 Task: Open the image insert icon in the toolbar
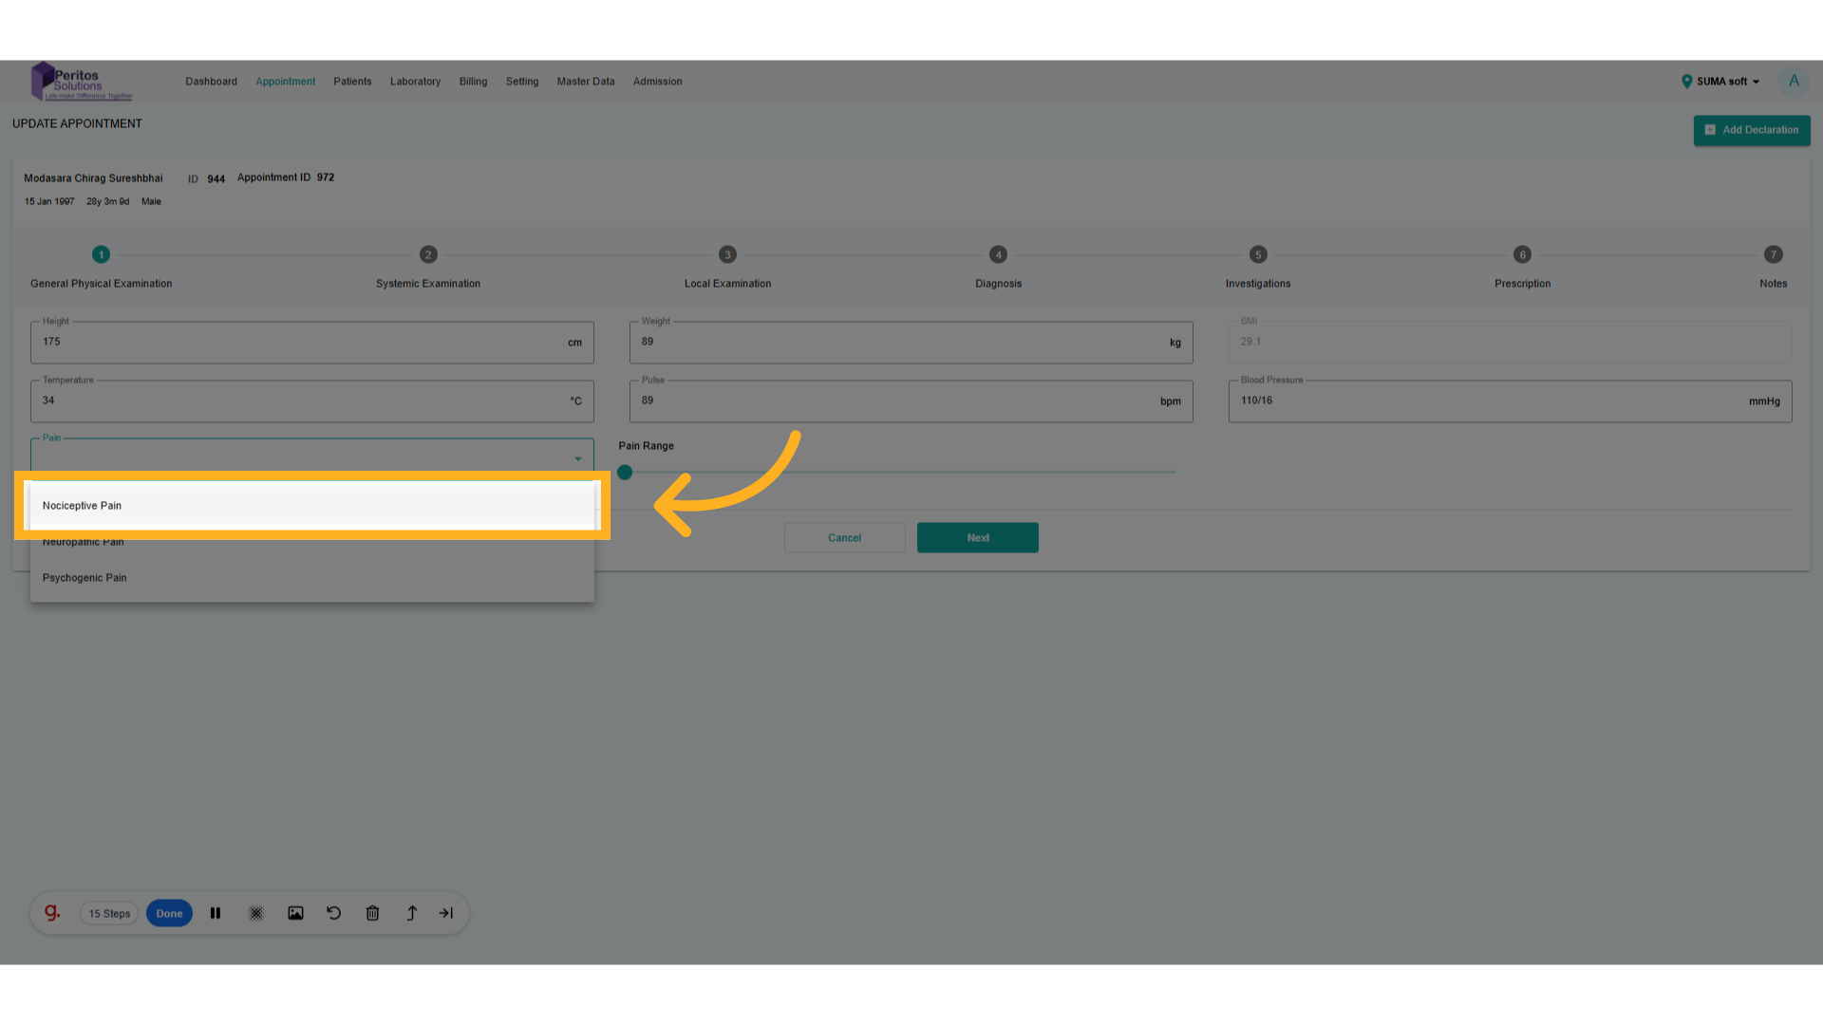(295, 913)
